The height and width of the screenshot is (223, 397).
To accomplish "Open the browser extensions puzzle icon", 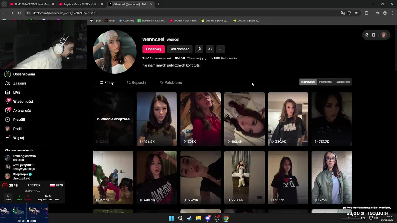I will (x=367, y=13).
